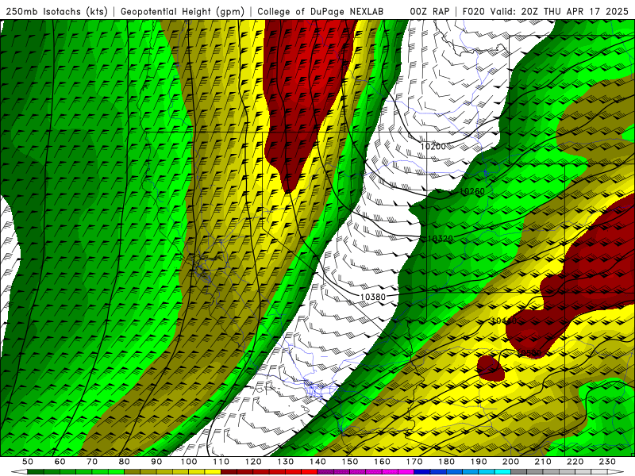Click 'College of DuPage NEXLAB' header text
Screen dimensions: 635x476
point(320,11)
